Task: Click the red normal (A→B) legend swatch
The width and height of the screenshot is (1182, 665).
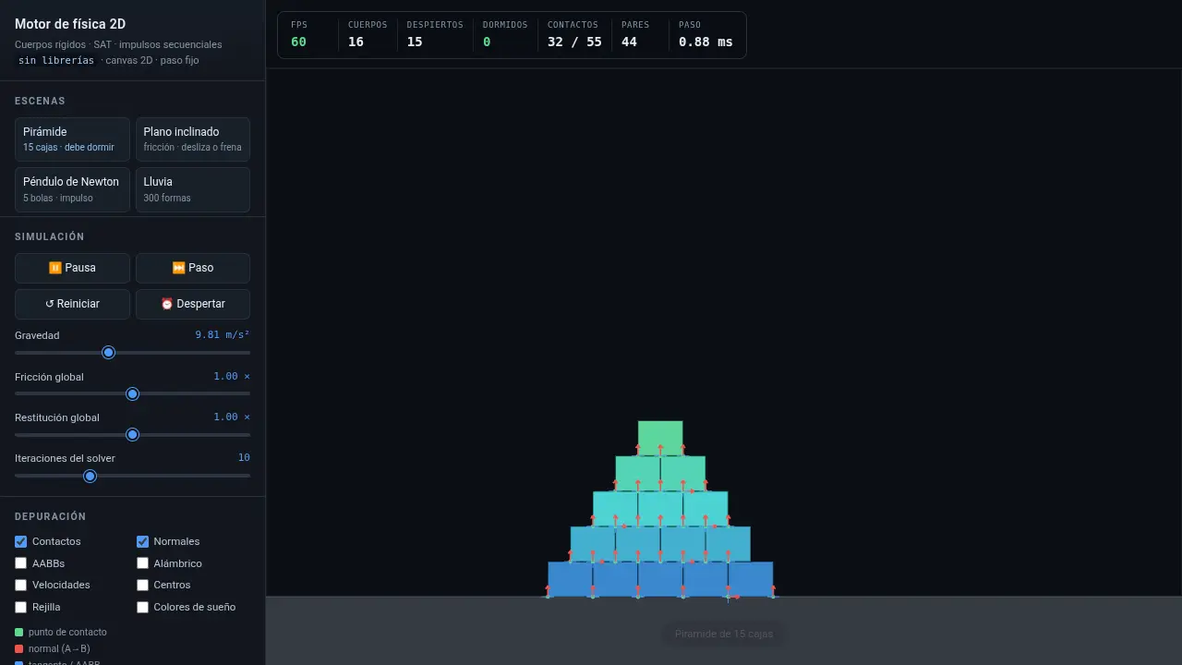Action: (19, 649)
